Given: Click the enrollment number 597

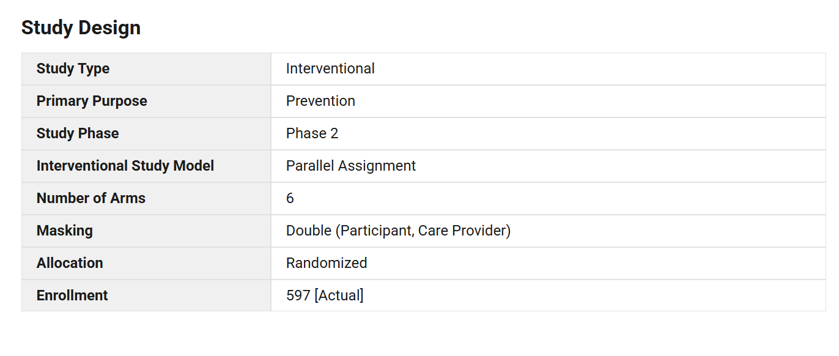Looking at the screenshot, I should (298, 295).
